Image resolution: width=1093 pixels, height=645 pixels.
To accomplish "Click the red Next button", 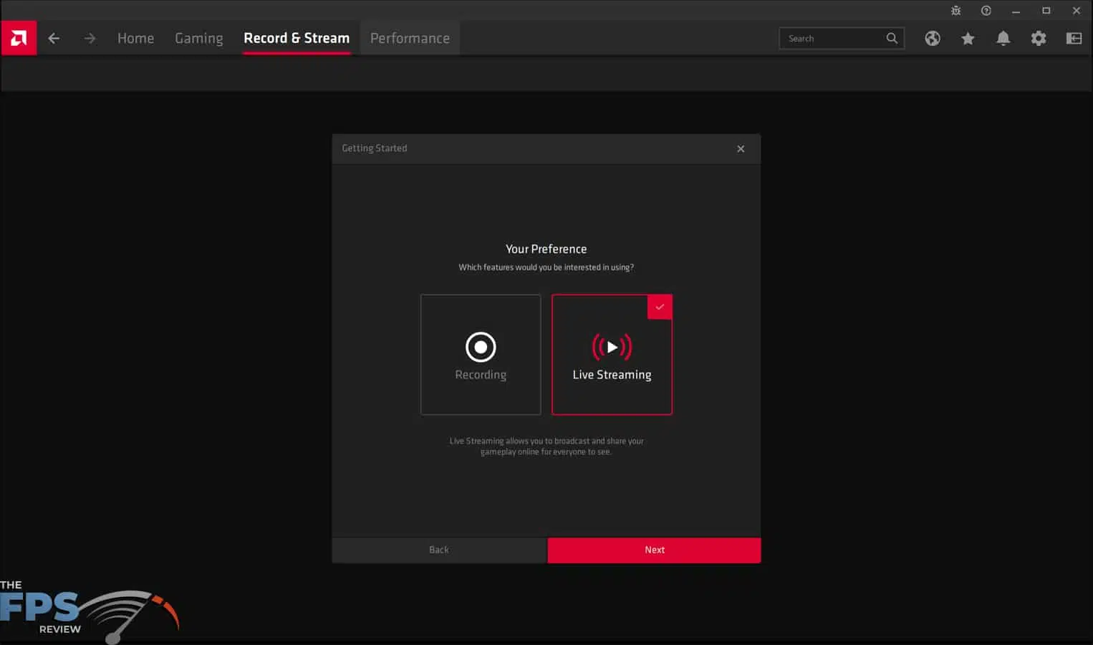I will coord(655,550).
